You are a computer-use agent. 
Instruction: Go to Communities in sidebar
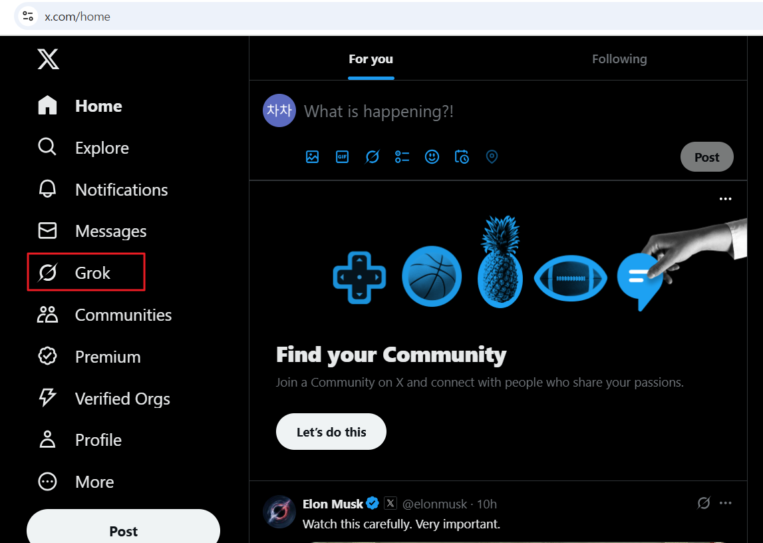[x=105, y=315]
